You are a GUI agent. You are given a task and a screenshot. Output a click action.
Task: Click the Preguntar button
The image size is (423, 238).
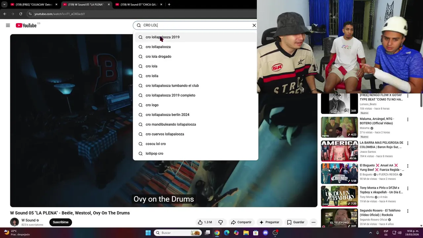269,222
